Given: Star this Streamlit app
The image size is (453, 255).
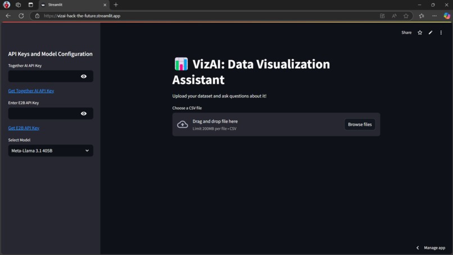Looking at the screenshot, I should (x=420, y=33).
